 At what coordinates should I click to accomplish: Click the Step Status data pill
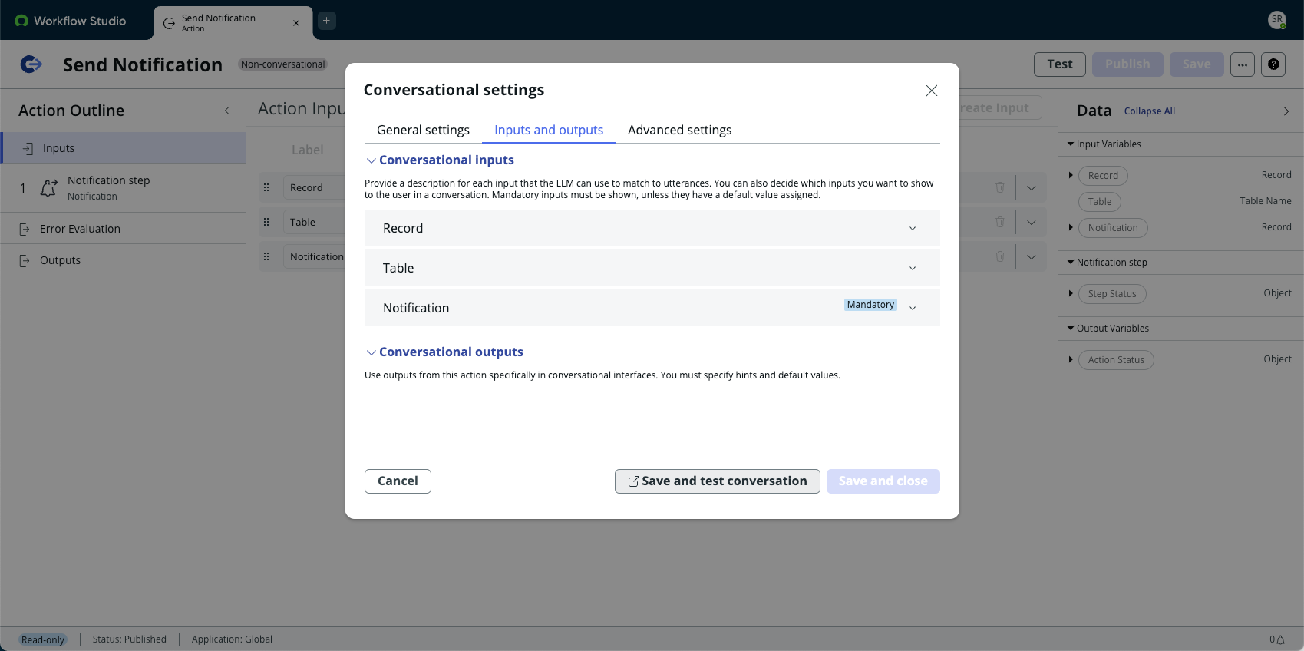click(x=1112, y=294)
